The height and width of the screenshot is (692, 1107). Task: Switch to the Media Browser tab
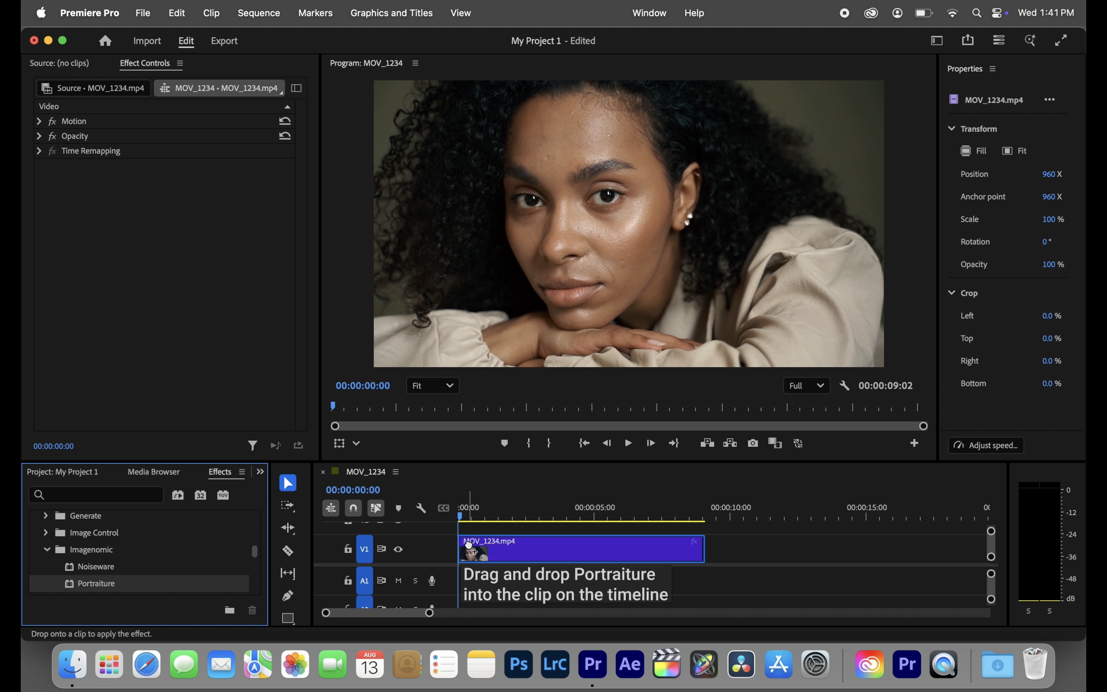point(154,472)
